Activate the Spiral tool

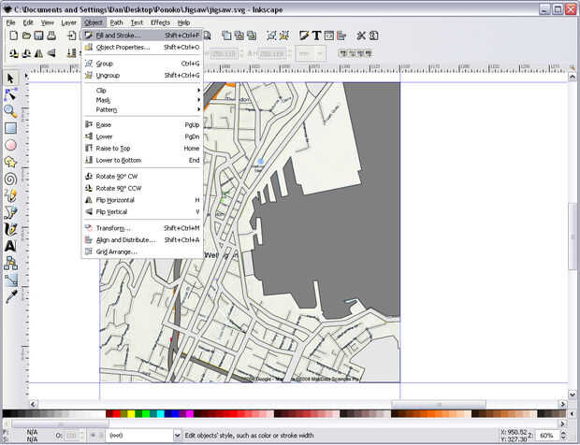click(x=10, y=179)
